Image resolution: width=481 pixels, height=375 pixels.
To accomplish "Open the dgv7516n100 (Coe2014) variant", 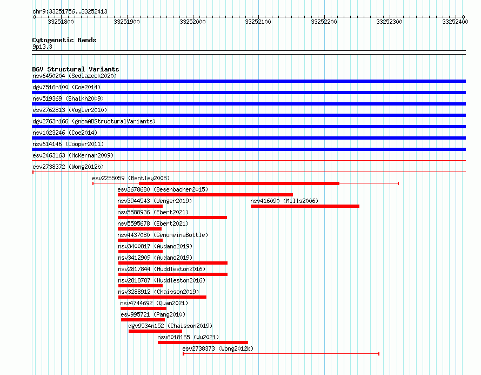I will click(x=66, y=87).
